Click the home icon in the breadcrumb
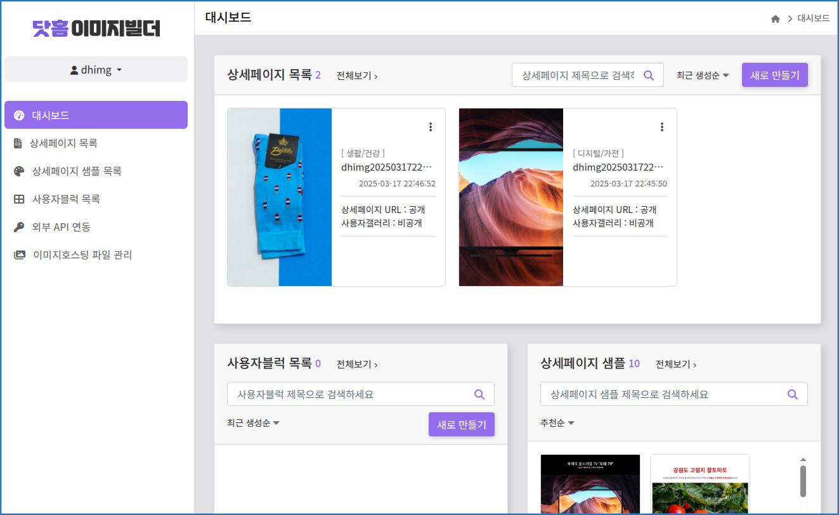Image resolution: width=839 pixels, height=515 pixels. (x=775, y=19)
